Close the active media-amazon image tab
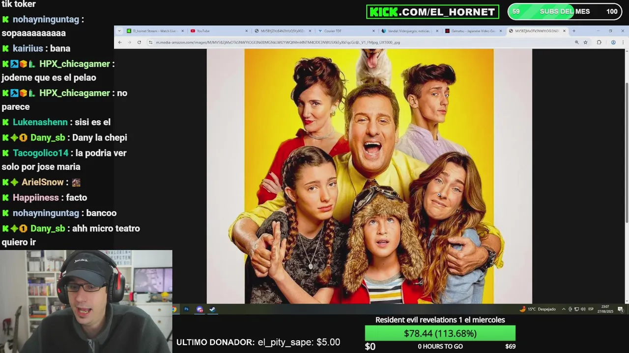629x353 pixels. [564, 31]
